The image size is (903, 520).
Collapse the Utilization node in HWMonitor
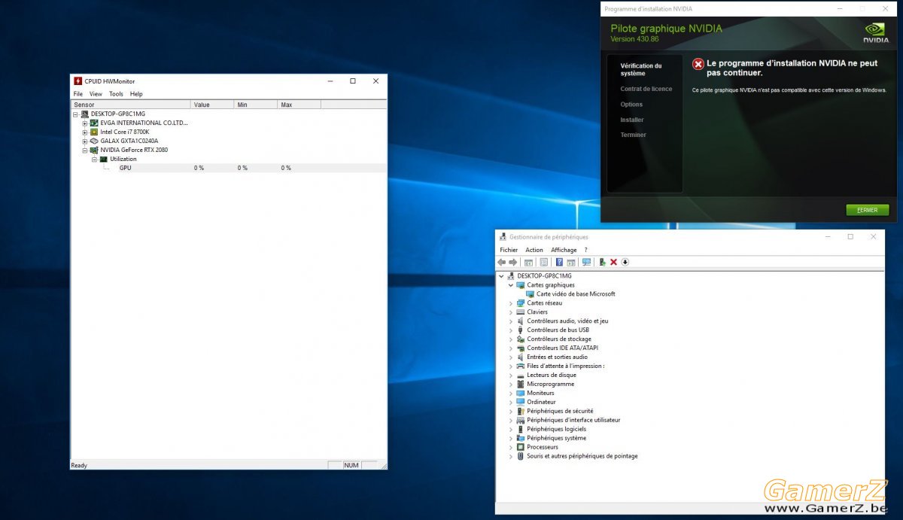coord(95,159)
